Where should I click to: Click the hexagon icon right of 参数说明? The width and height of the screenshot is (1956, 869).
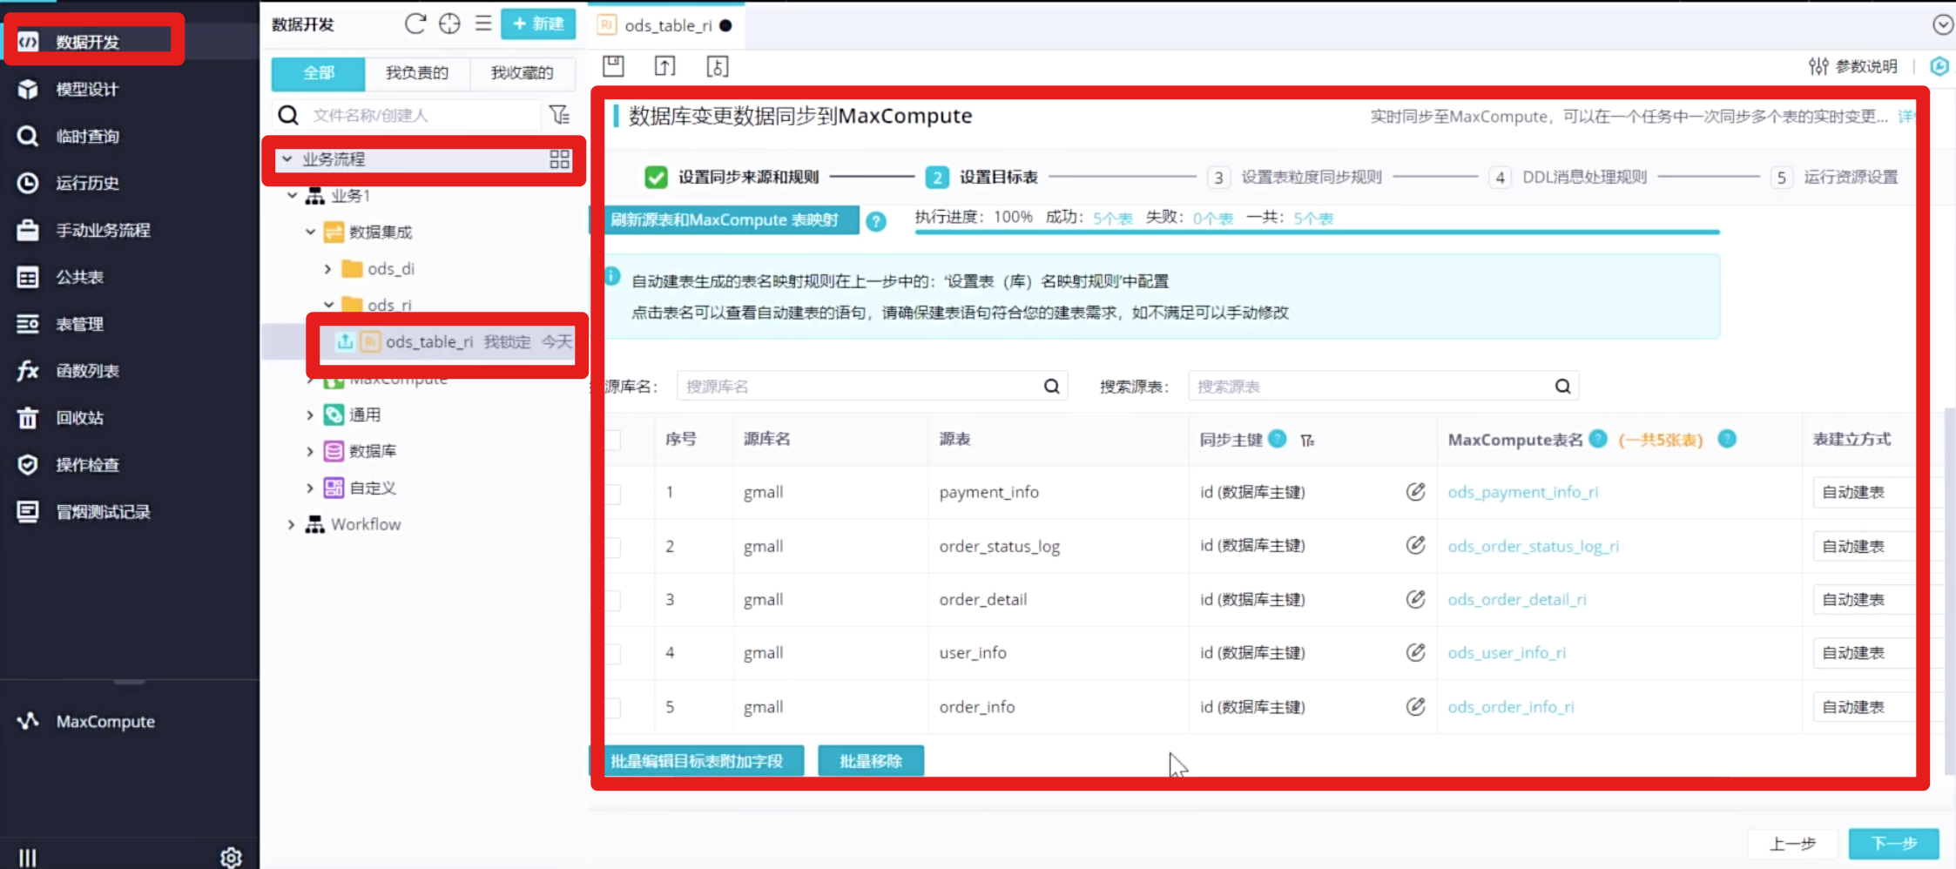point(1939,66)
